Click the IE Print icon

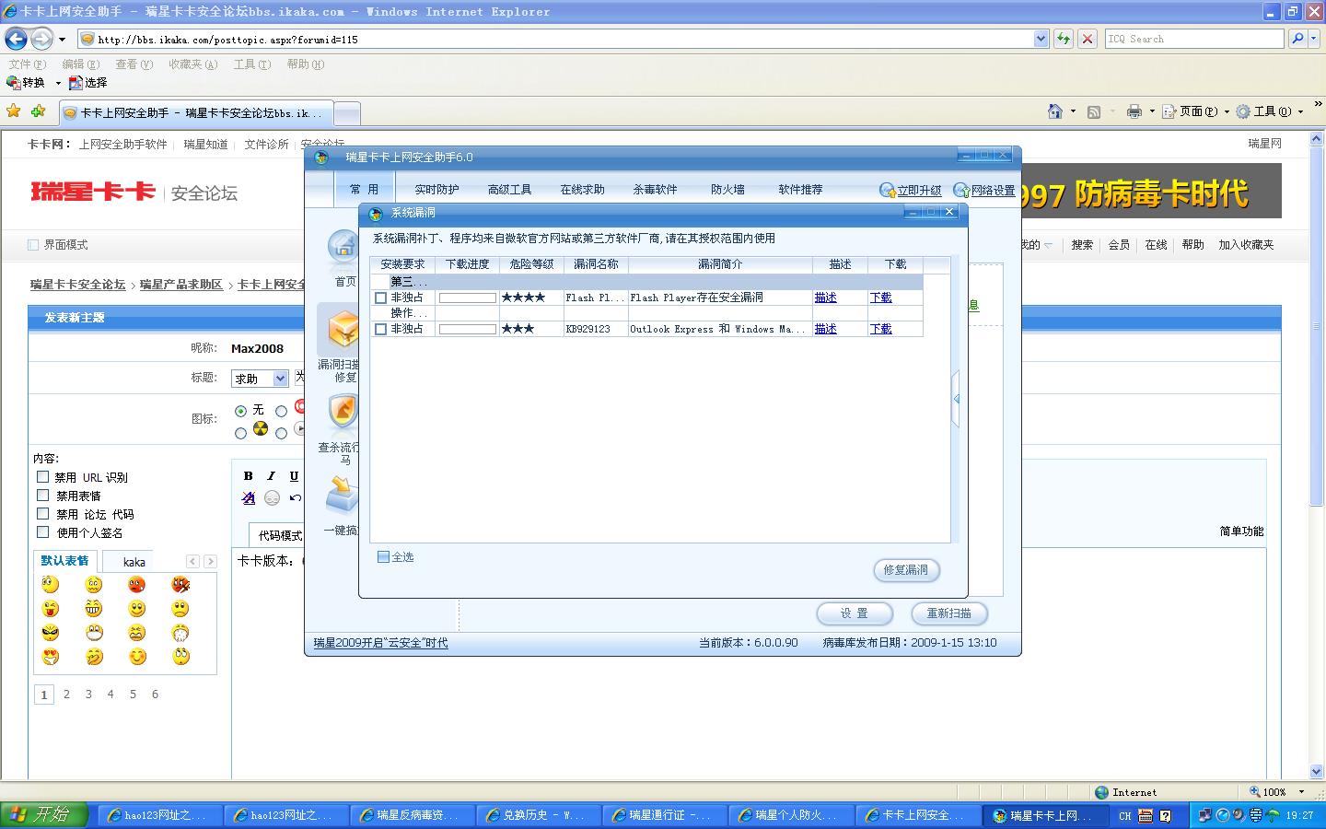[1134, 111]
